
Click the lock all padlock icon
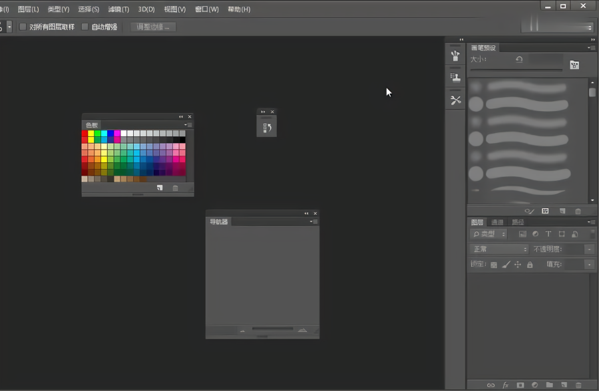point(530,265)
